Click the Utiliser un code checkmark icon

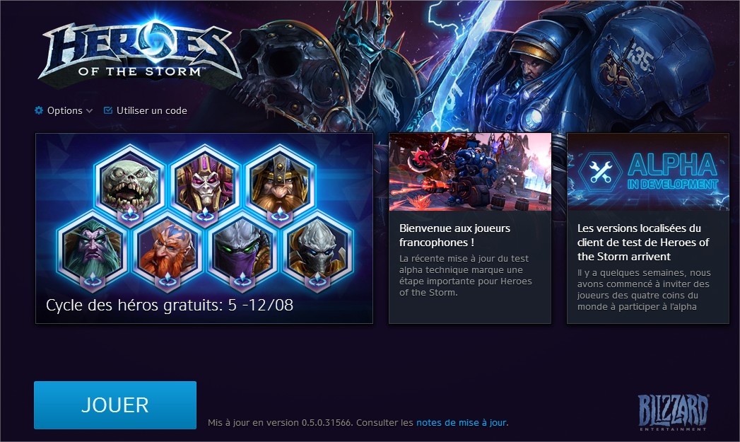click(107, 110)
